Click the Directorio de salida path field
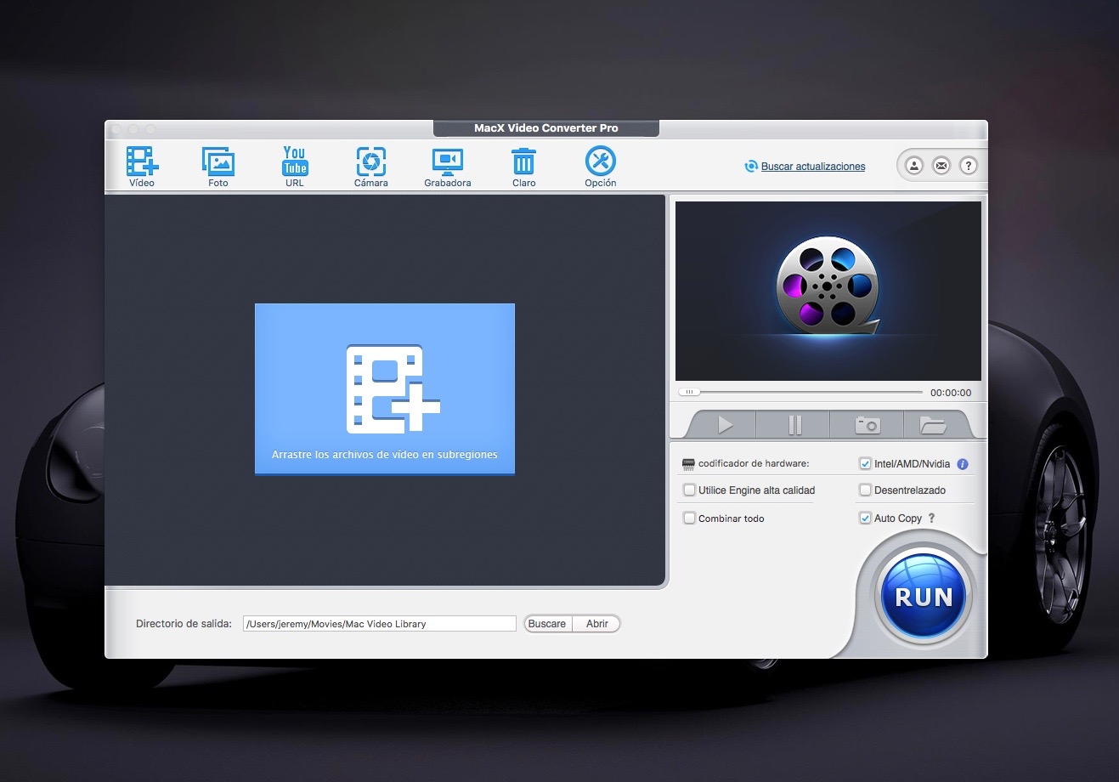1119x782 pixels. coord(379,624)
